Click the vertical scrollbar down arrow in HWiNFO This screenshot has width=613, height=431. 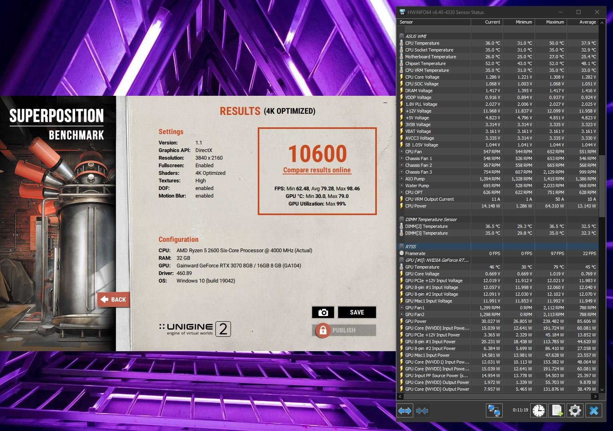602,390
